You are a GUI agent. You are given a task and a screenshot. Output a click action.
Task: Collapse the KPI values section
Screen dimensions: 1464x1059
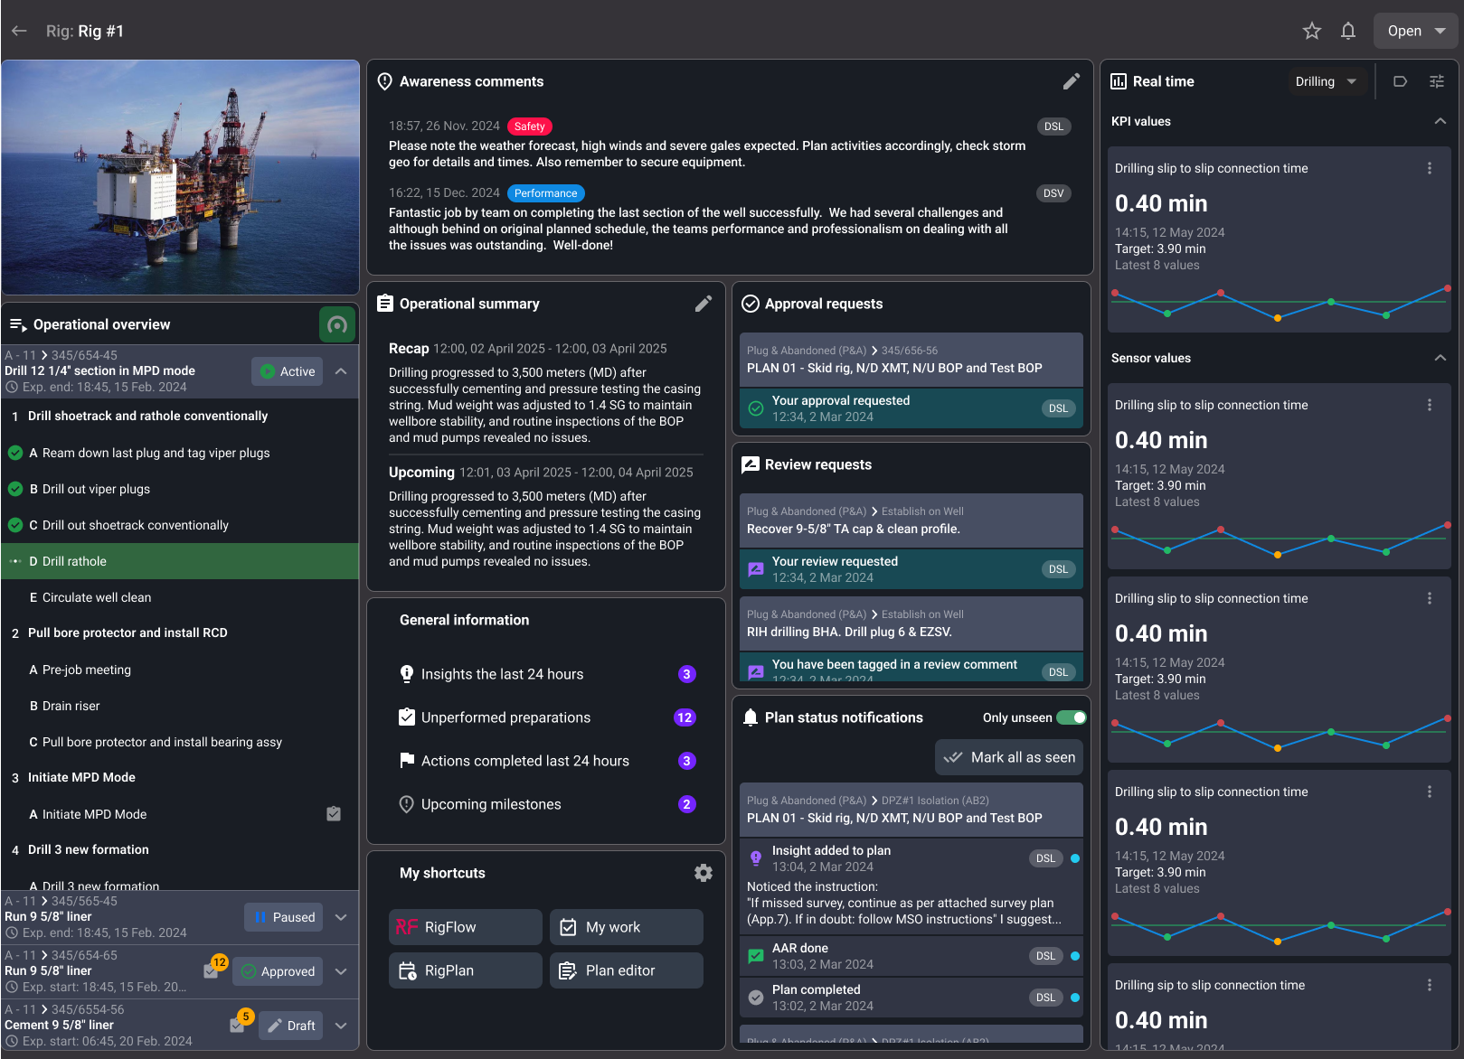coord(1440,121)
